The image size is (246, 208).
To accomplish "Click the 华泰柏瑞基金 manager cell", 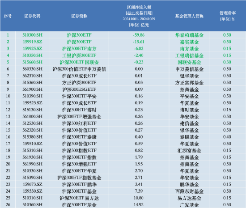I will 189,35.
